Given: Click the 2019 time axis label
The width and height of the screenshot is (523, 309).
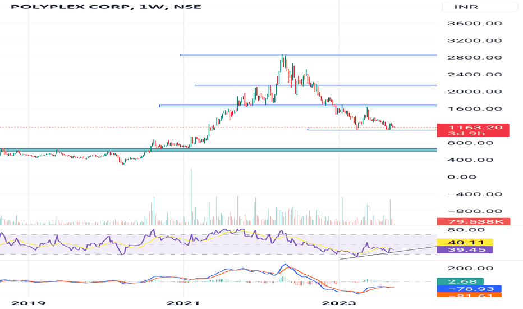Looking at the screenshot, I should point(29,303).
